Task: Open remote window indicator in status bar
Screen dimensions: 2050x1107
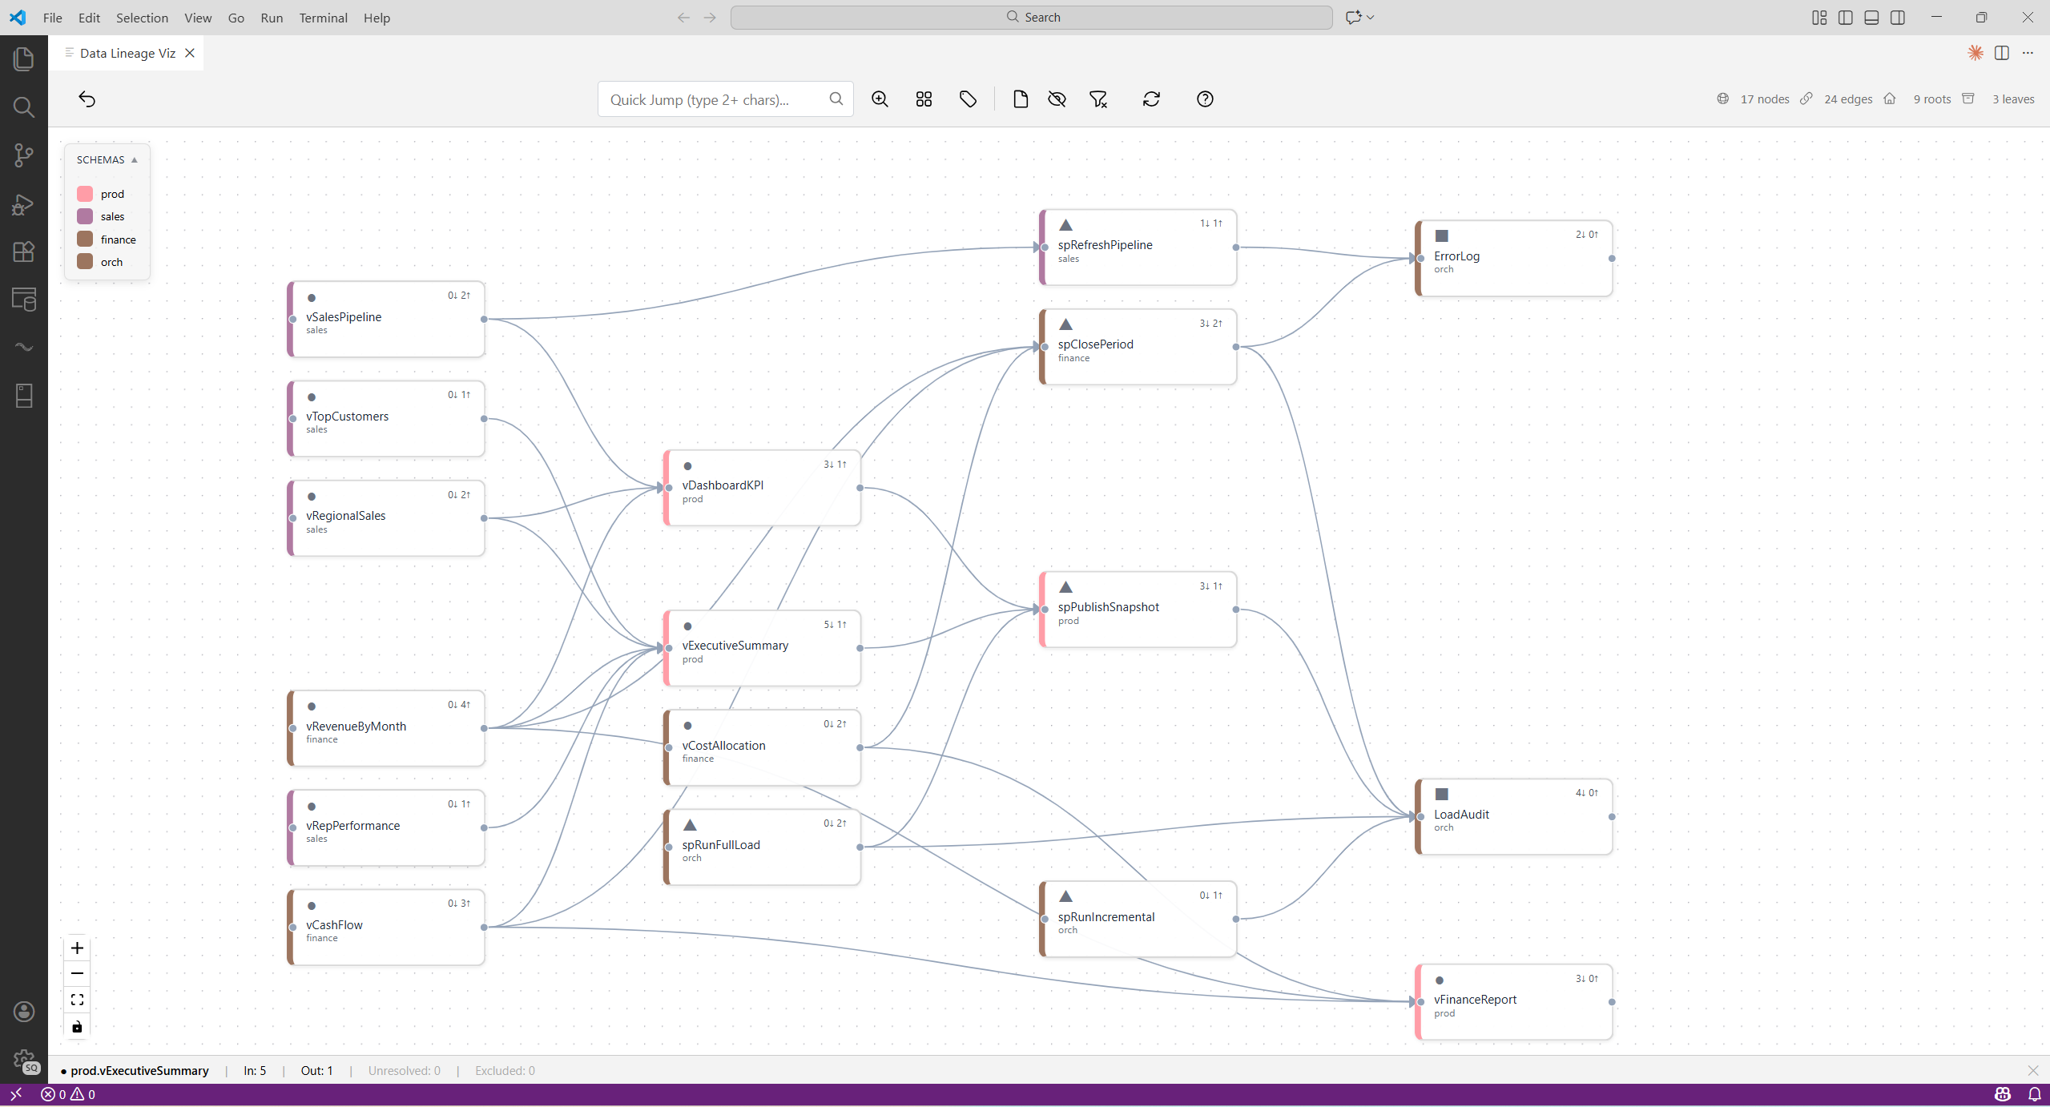Action: (15, 1094)
